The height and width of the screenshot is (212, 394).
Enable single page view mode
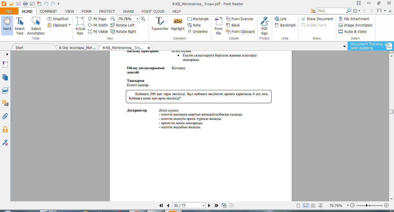pos(299,206)
